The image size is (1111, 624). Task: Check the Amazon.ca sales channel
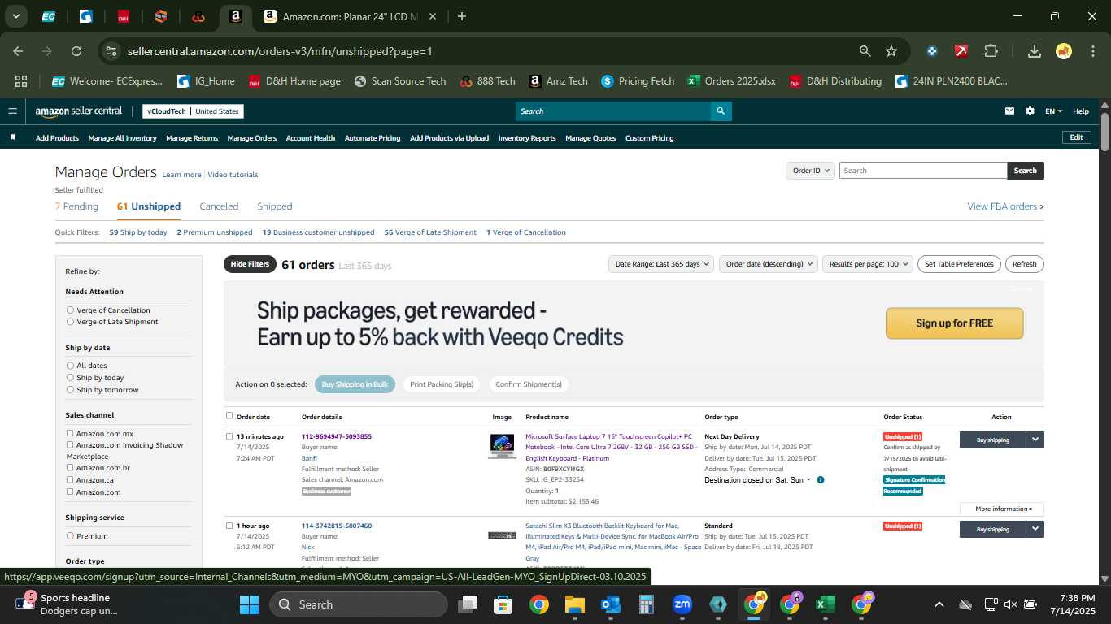[x=70, y=479]
